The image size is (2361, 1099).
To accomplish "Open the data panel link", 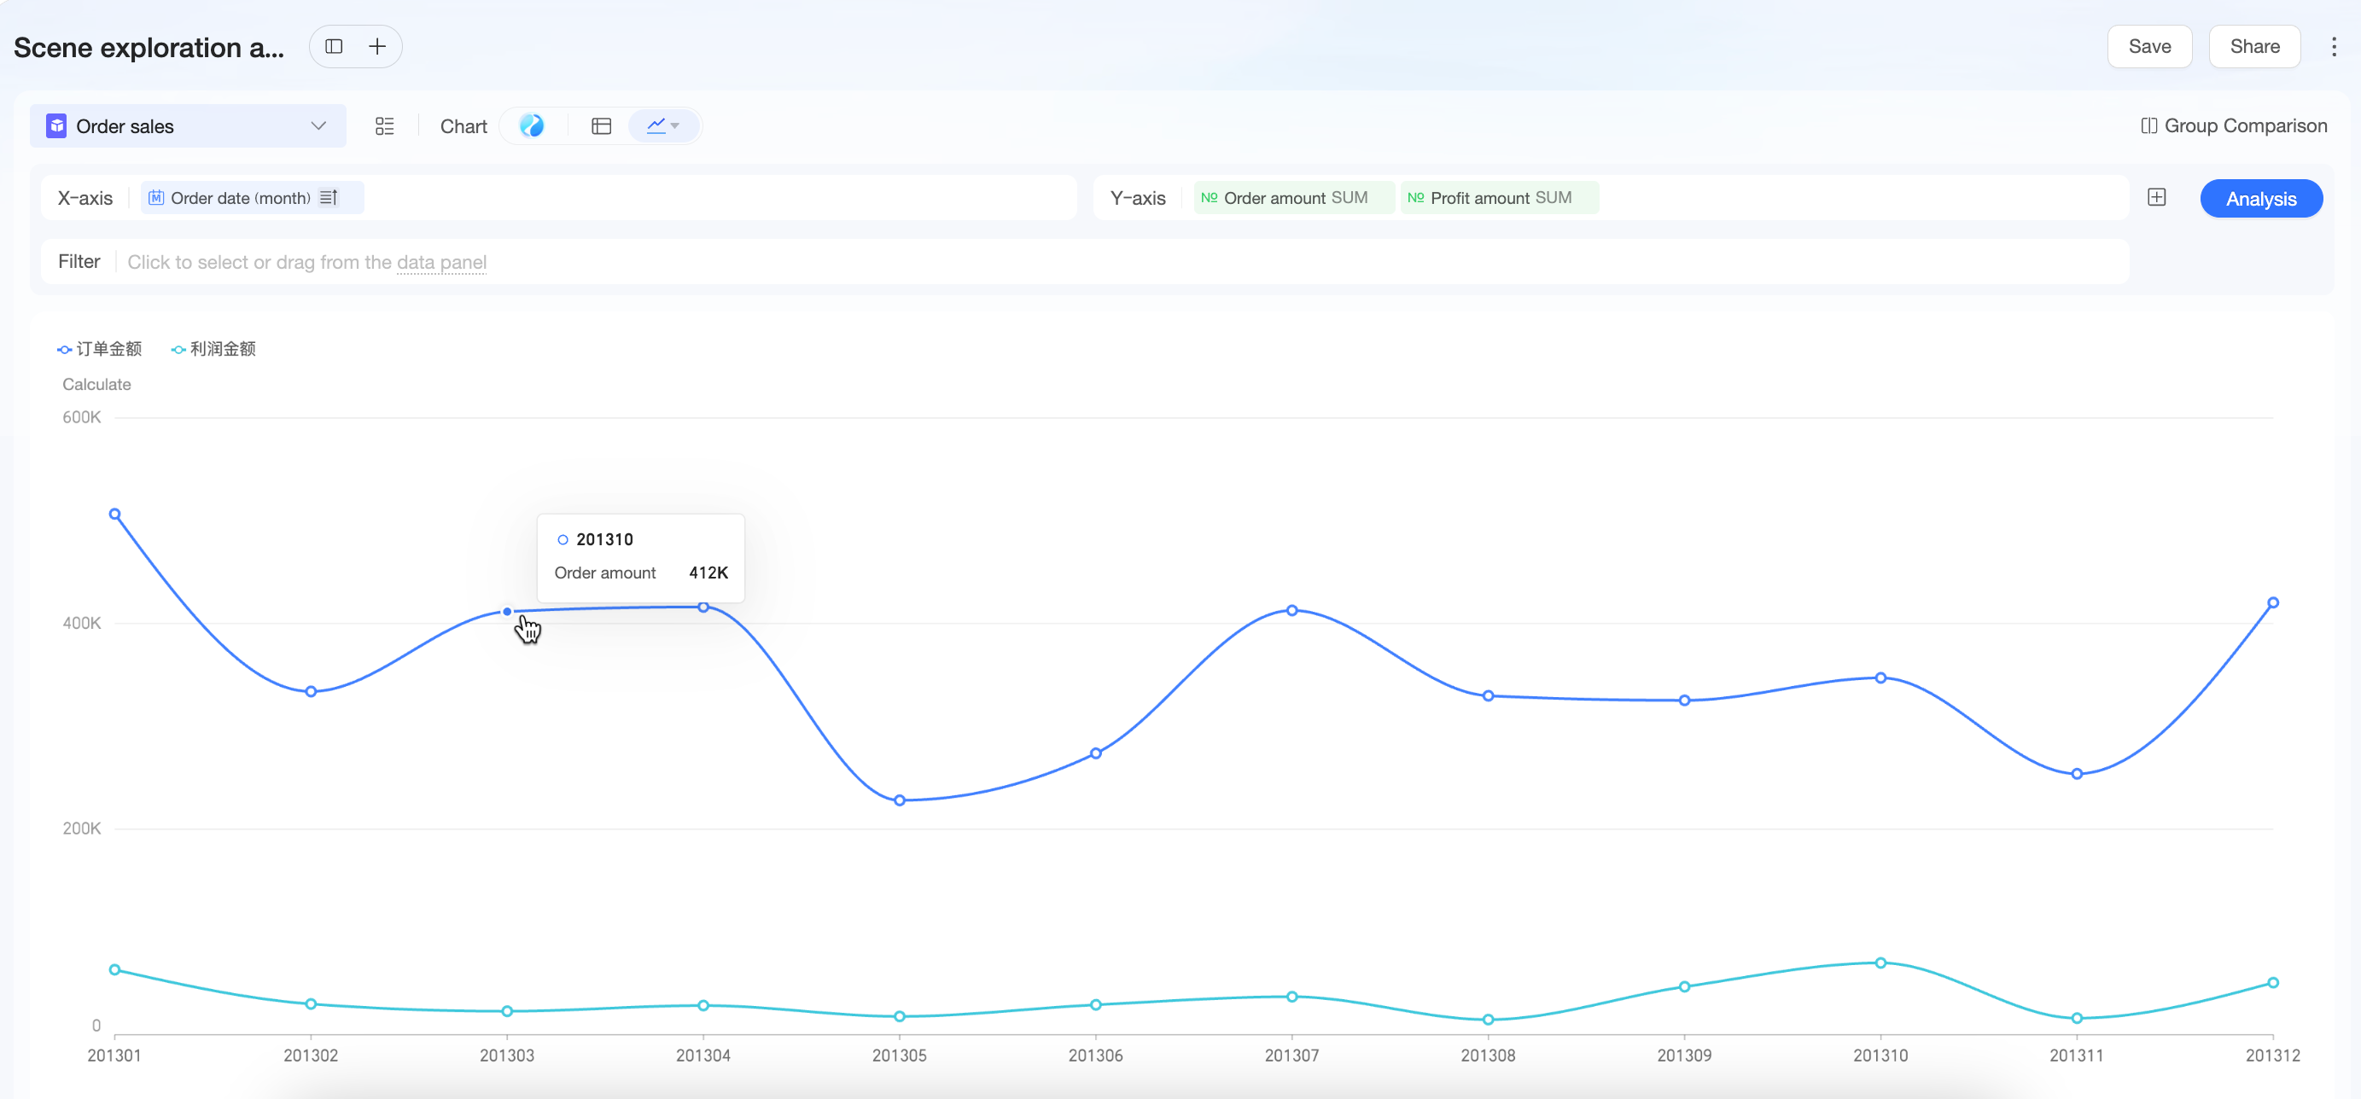I will tap(442, 263).
